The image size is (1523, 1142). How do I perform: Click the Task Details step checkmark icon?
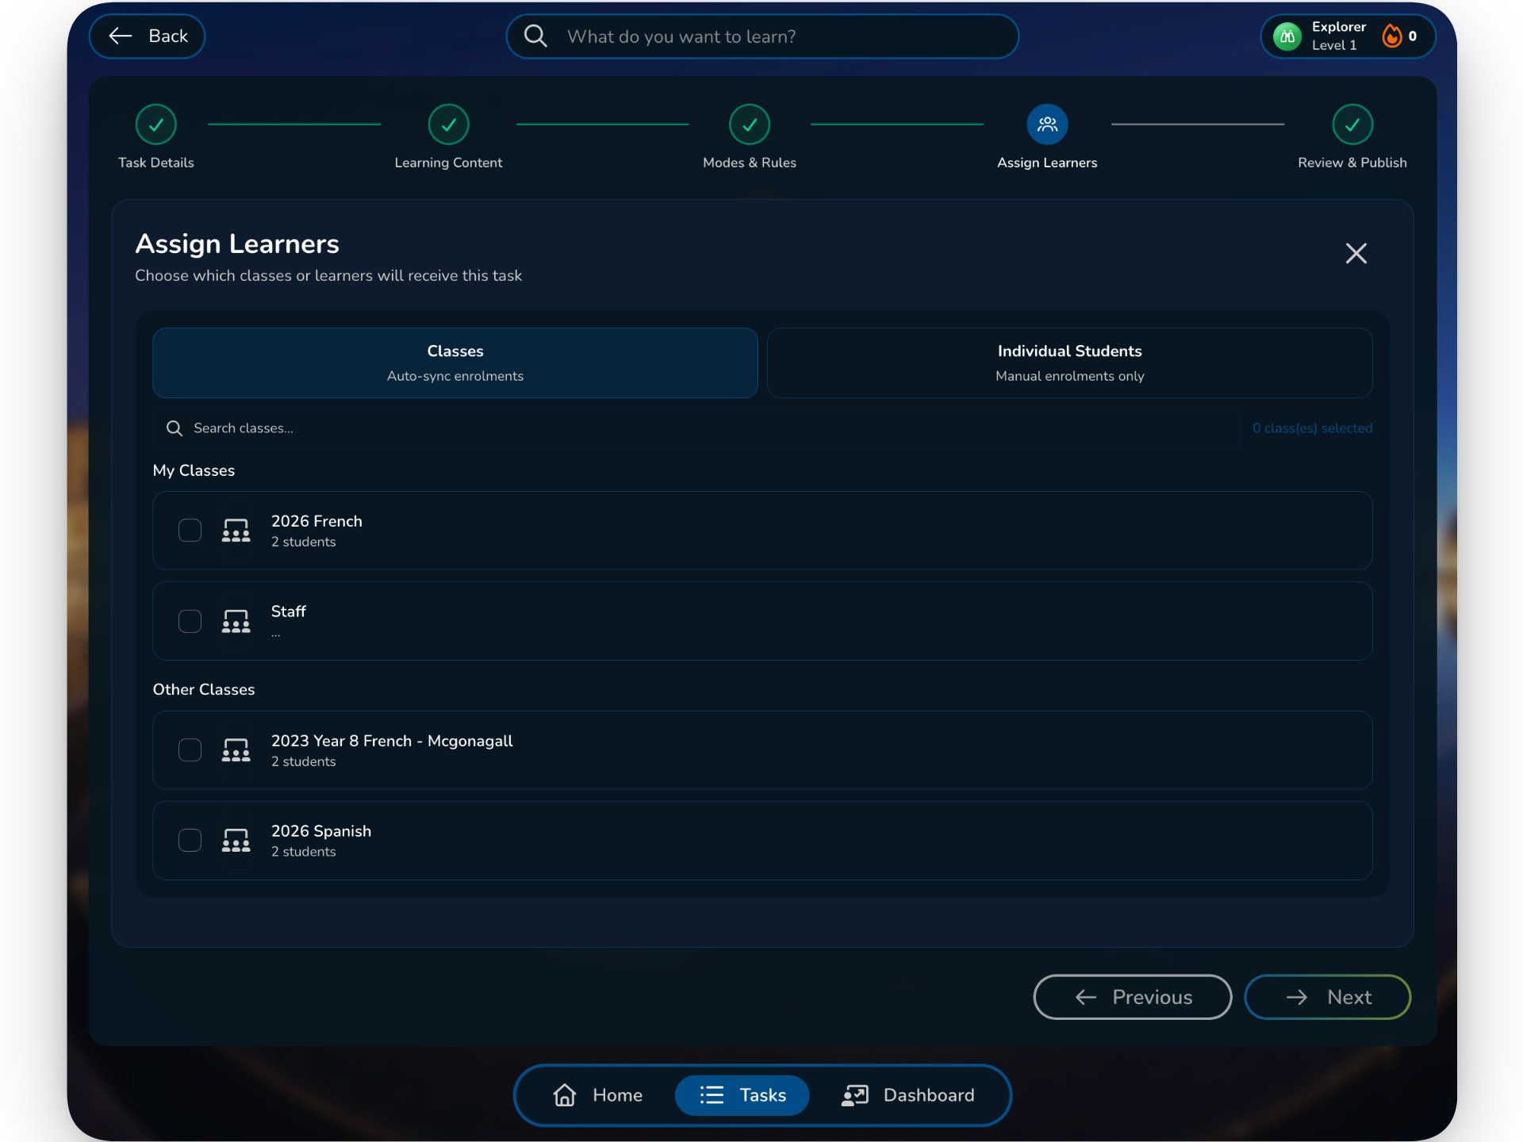point(156,125)
